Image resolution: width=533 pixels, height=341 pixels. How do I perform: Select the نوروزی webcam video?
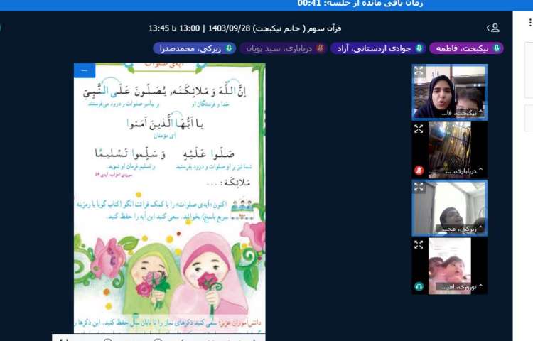[450, 266]
